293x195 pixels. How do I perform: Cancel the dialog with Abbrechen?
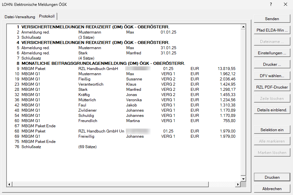(272, 188)
